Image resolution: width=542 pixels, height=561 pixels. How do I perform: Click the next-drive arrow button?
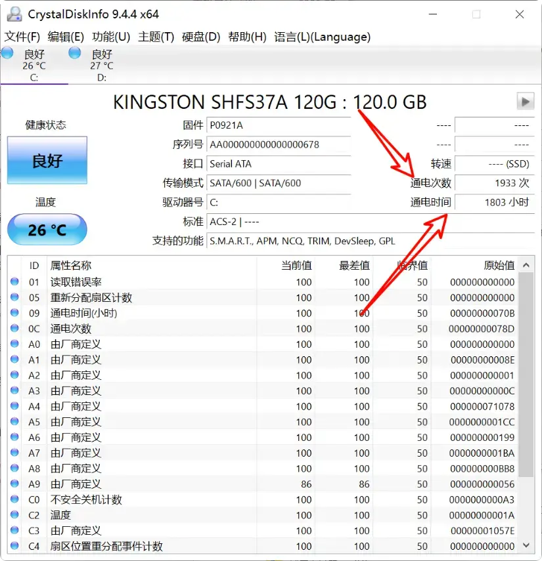pyautogui.click(x=525, y=101)
